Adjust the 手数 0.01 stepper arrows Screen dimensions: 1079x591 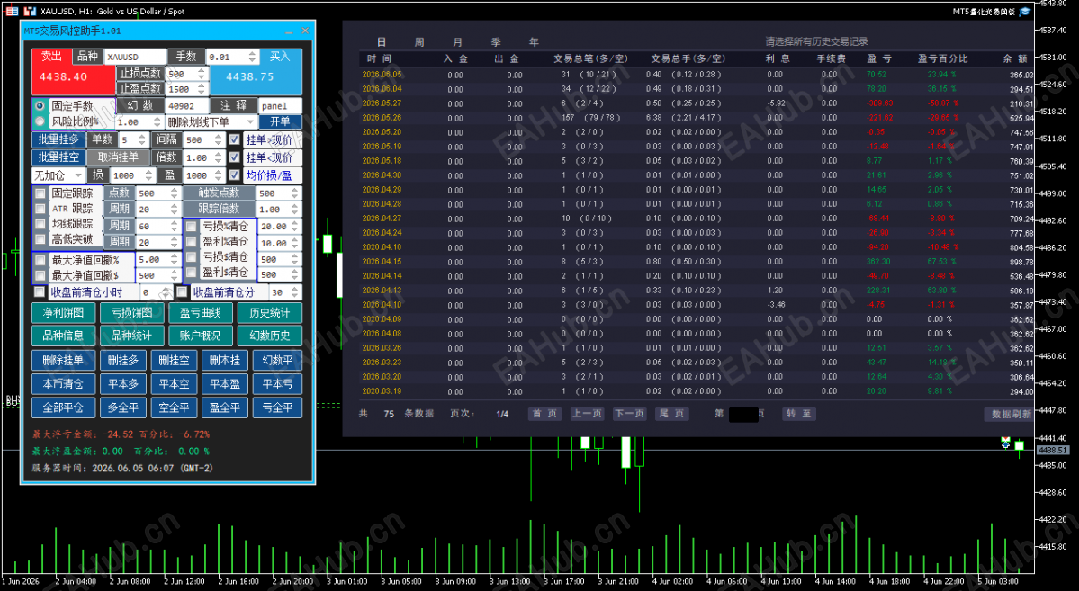(x=253, y=57)
